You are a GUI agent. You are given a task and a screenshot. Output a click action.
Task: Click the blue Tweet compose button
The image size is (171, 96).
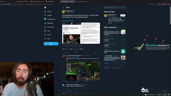click(51, 44)
